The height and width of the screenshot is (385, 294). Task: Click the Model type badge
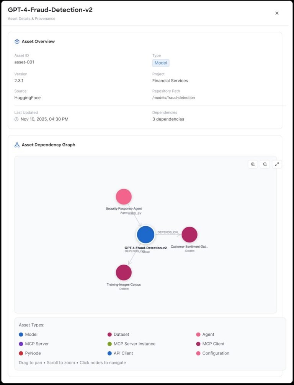click(161, 63)
